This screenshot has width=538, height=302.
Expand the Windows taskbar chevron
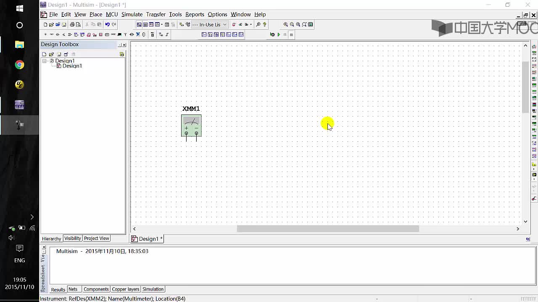click(32, 217)
